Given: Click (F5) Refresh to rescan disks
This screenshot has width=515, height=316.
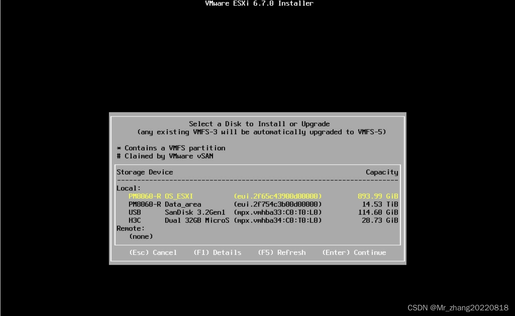Looking at the screenshot, I should pyautogui.click(x=281, y=252).
